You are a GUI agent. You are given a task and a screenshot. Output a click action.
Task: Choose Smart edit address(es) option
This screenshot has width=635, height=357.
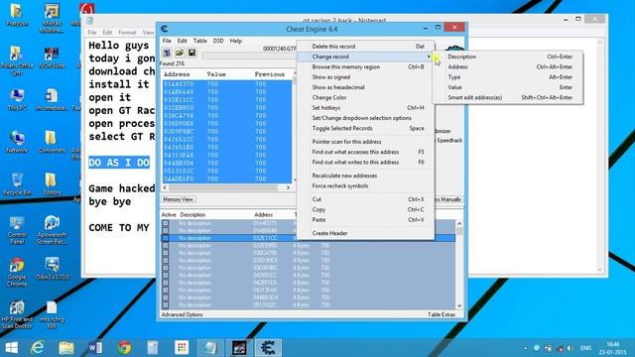tap(508, 97)
